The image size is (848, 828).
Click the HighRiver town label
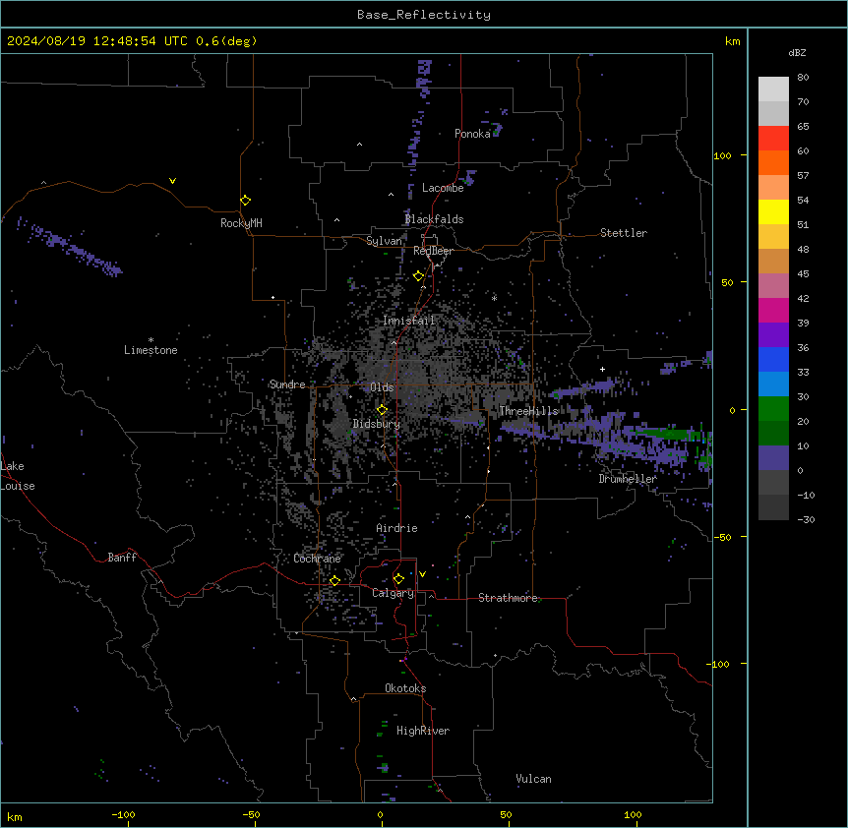423,731
